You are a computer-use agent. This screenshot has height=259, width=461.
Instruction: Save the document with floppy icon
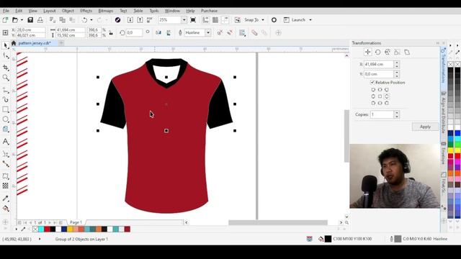tap(30, 20)
